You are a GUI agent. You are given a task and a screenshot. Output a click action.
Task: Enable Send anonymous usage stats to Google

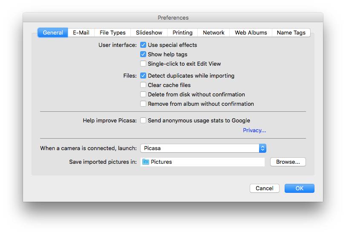tap(143, 121)
